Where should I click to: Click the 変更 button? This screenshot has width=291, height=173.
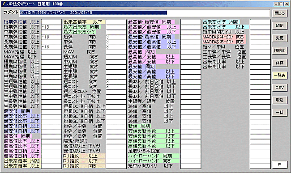click(x=280, y=38)
